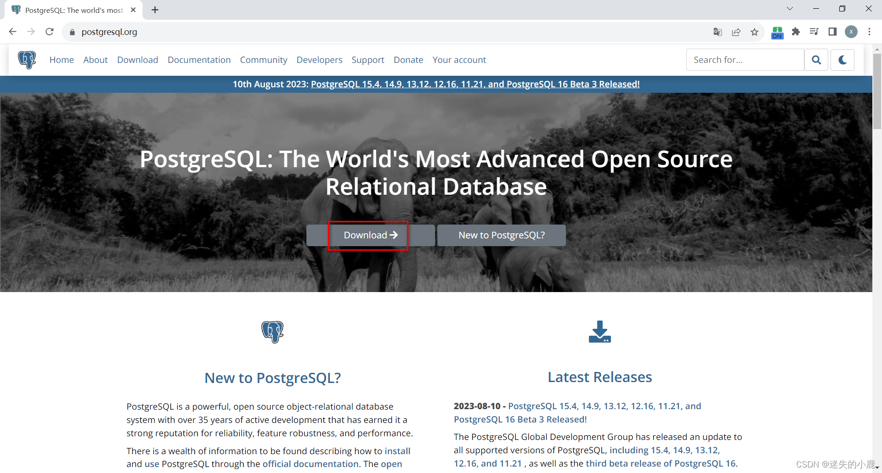Open the About nav item
The image size is (882, 473).
click(x=96, y=60)
